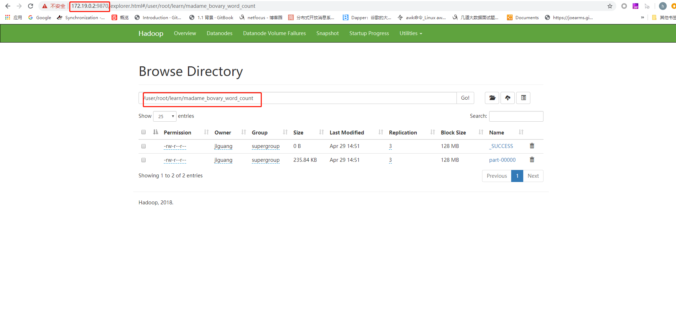
Task: Open the Show entries dropdown
Action: 165,116
